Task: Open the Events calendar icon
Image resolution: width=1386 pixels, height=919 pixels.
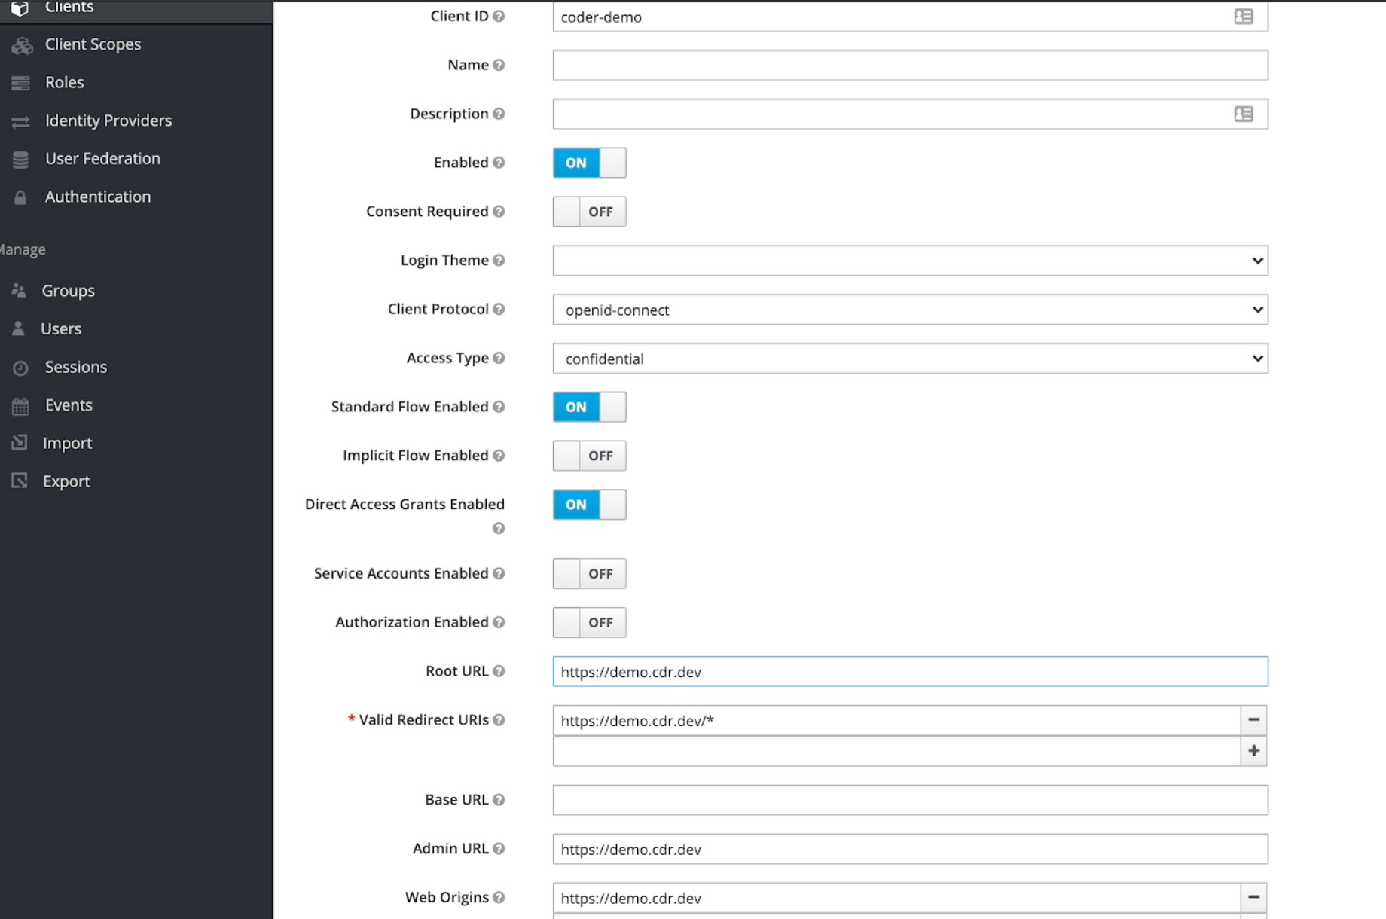Action: tap(20, 405)
